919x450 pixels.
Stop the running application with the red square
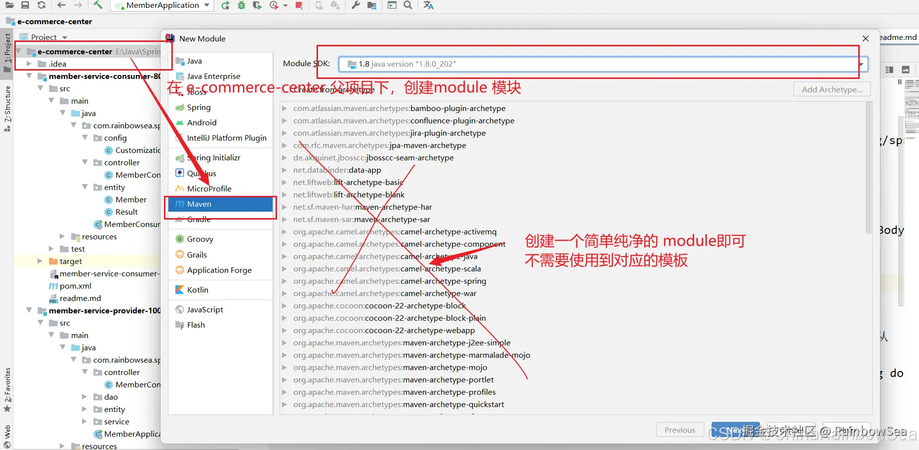299,5
